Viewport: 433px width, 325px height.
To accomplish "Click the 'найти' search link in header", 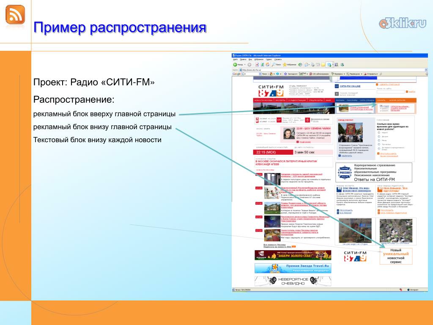I will [x=412, y=91].
